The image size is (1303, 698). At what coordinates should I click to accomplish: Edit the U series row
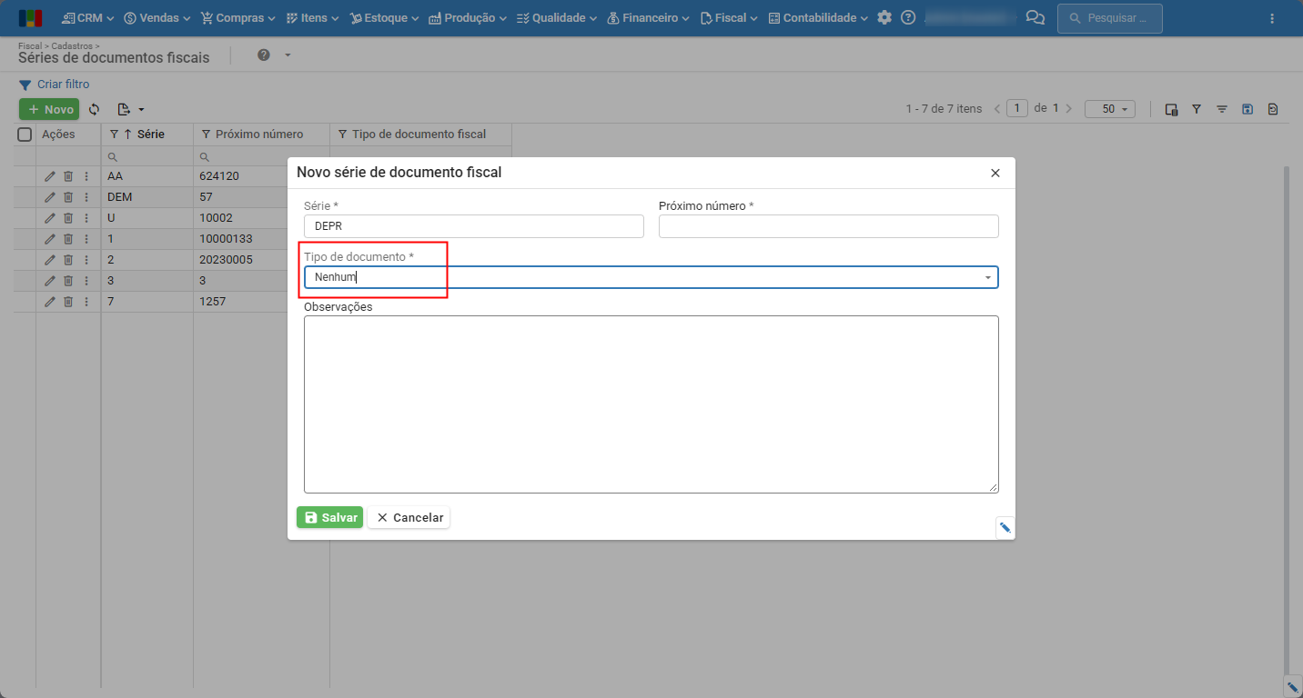point(50,218)
